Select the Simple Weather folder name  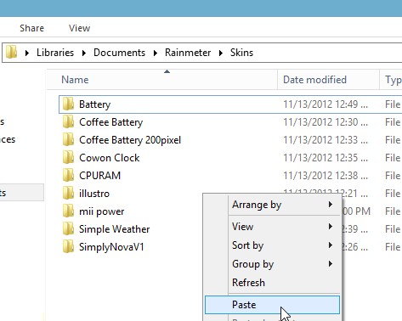[x=115, y=229]
